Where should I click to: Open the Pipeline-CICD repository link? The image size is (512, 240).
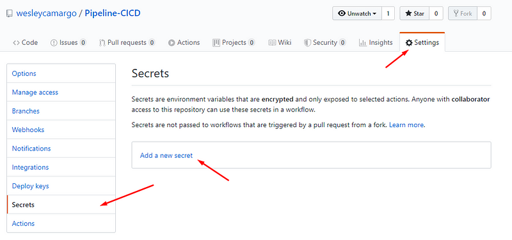[113, 13]
